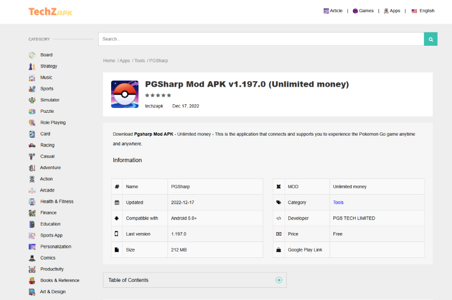The image size is (452, 300).
Task: Focus the Search input field
Action: tap(261, 39)
